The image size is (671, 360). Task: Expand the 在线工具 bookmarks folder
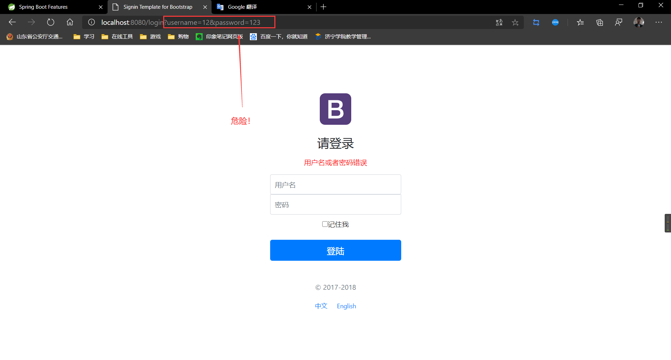coord(117,36)
